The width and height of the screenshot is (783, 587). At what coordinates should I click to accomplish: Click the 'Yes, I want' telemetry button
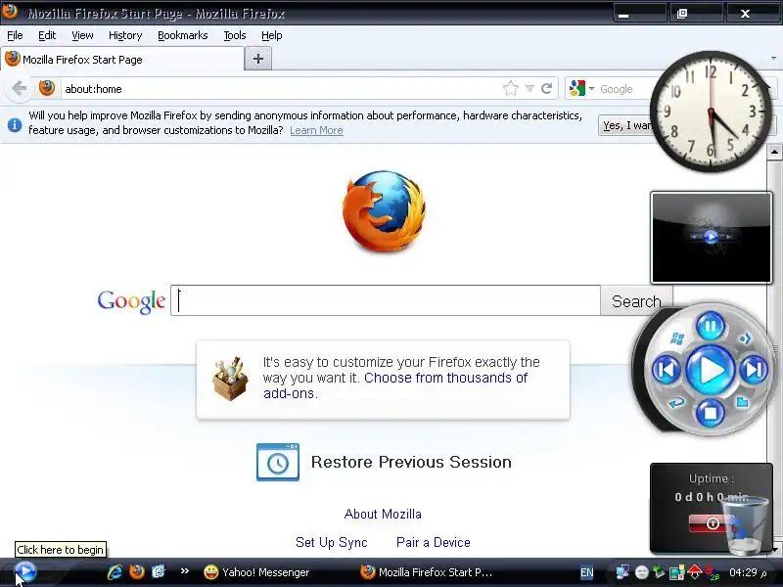(626, 125)
